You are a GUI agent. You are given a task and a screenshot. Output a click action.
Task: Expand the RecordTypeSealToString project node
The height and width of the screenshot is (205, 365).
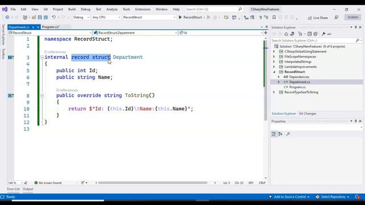coord(274,92)
